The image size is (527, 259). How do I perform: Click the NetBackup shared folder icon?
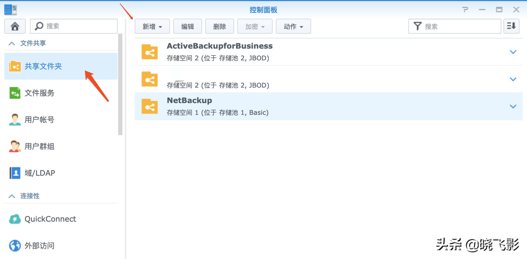tap(149, 106)
